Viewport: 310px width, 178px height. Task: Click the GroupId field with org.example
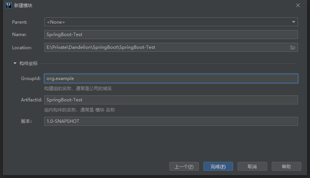tap(171, 78)
